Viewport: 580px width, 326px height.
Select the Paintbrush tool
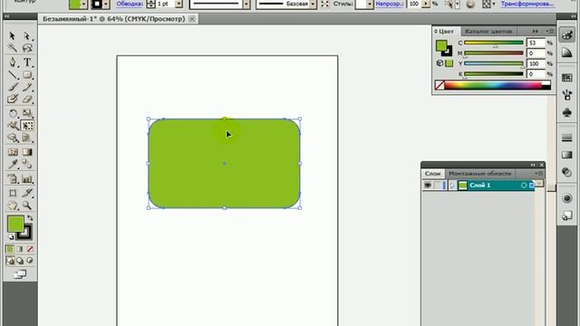12,87
